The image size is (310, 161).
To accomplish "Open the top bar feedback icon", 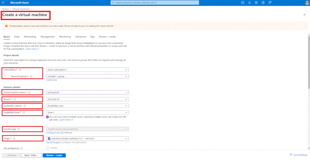I will pyautogui.click(x=270, y=2).
